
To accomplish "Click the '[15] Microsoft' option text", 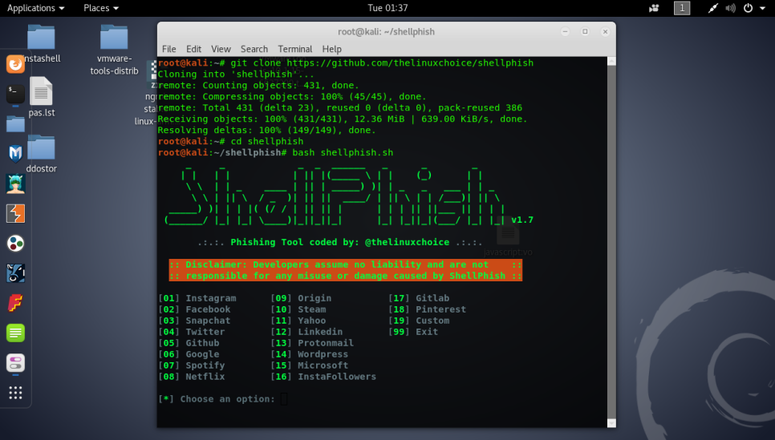I will pos(310,365).
